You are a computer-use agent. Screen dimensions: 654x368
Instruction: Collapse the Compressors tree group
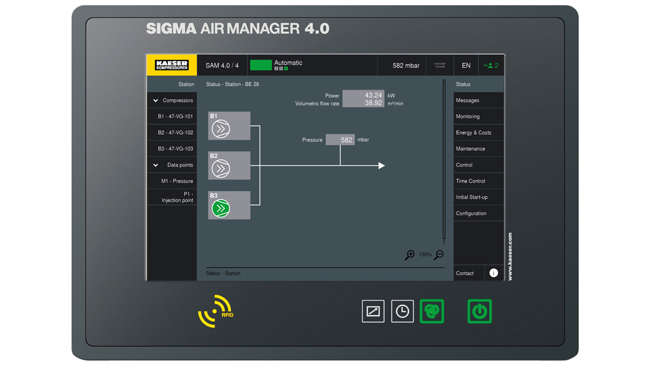coord(155,100)
